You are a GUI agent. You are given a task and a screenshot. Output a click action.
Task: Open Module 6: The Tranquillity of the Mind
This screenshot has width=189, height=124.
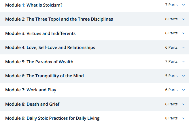point(44,76)
